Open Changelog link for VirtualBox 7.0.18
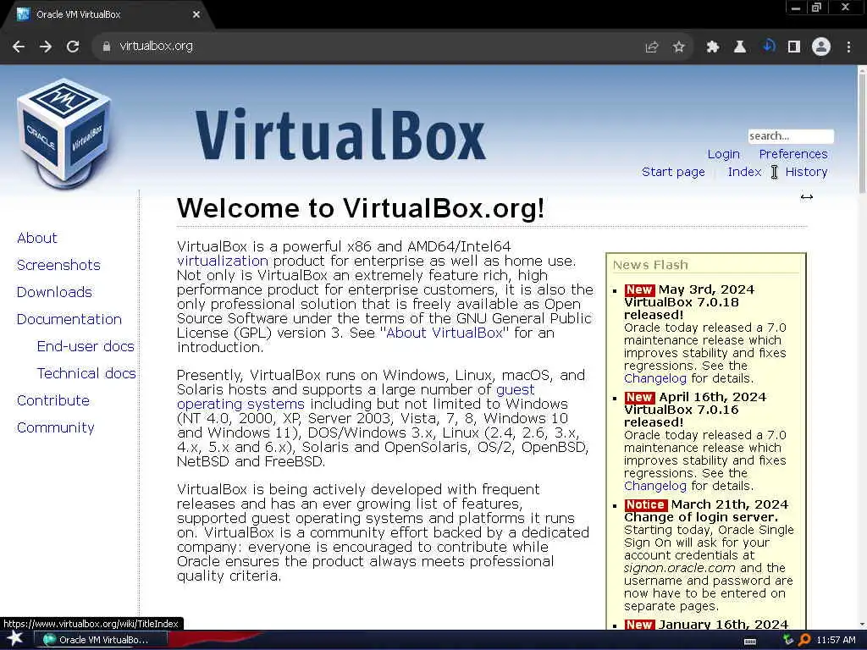Screen dimensions: 867x650 tap(654, 378)
